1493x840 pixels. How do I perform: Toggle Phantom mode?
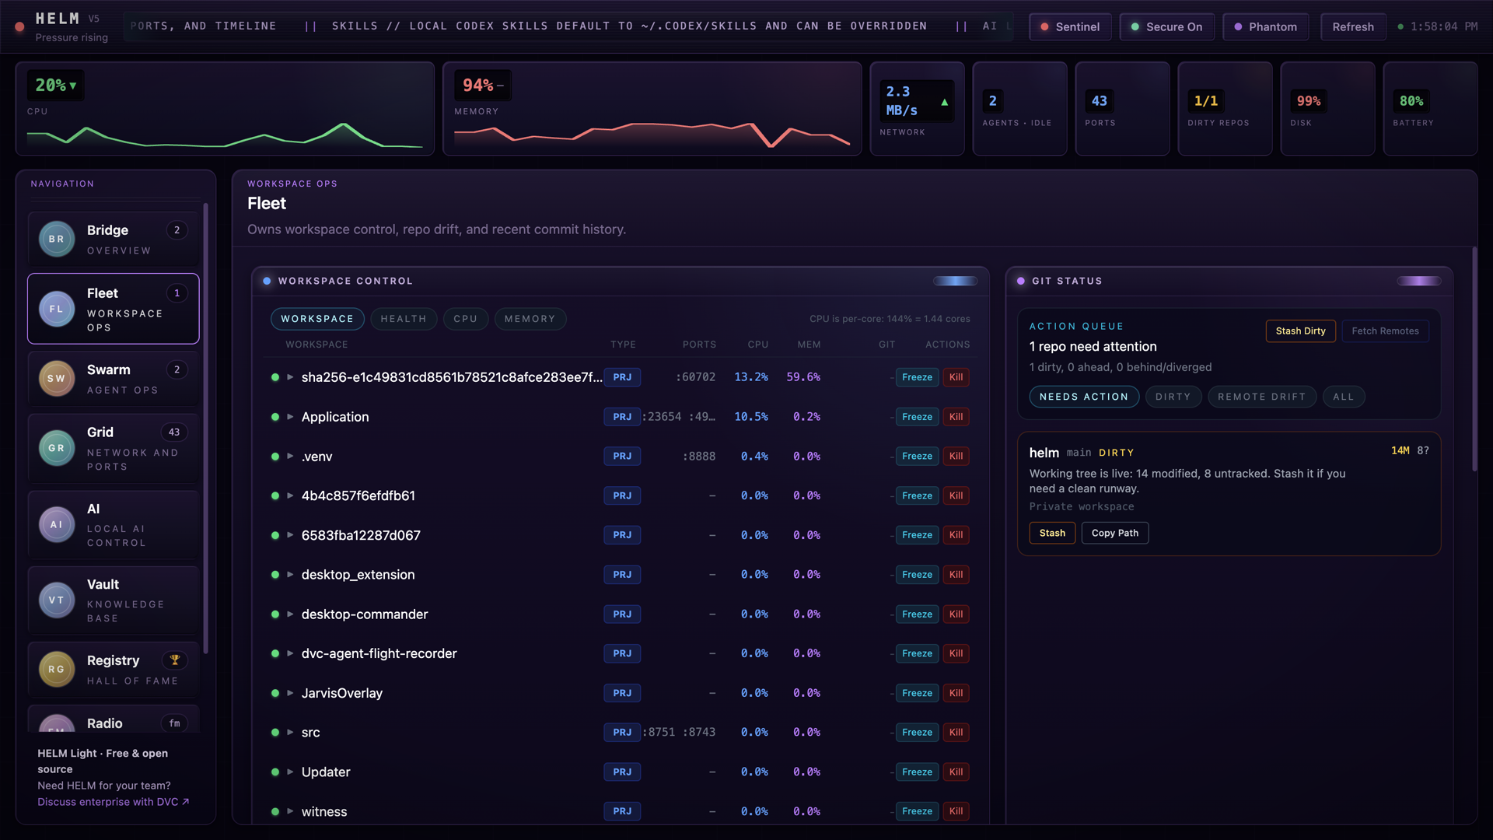click(1265, 26)
